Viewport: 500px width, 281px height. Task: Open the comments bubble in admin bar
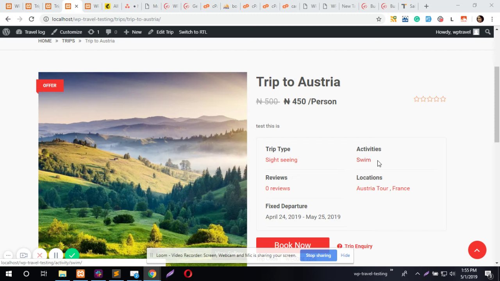[x=111, y=32]
